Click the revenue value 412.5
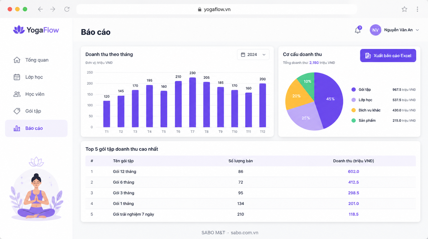 [x=353, y=182]
